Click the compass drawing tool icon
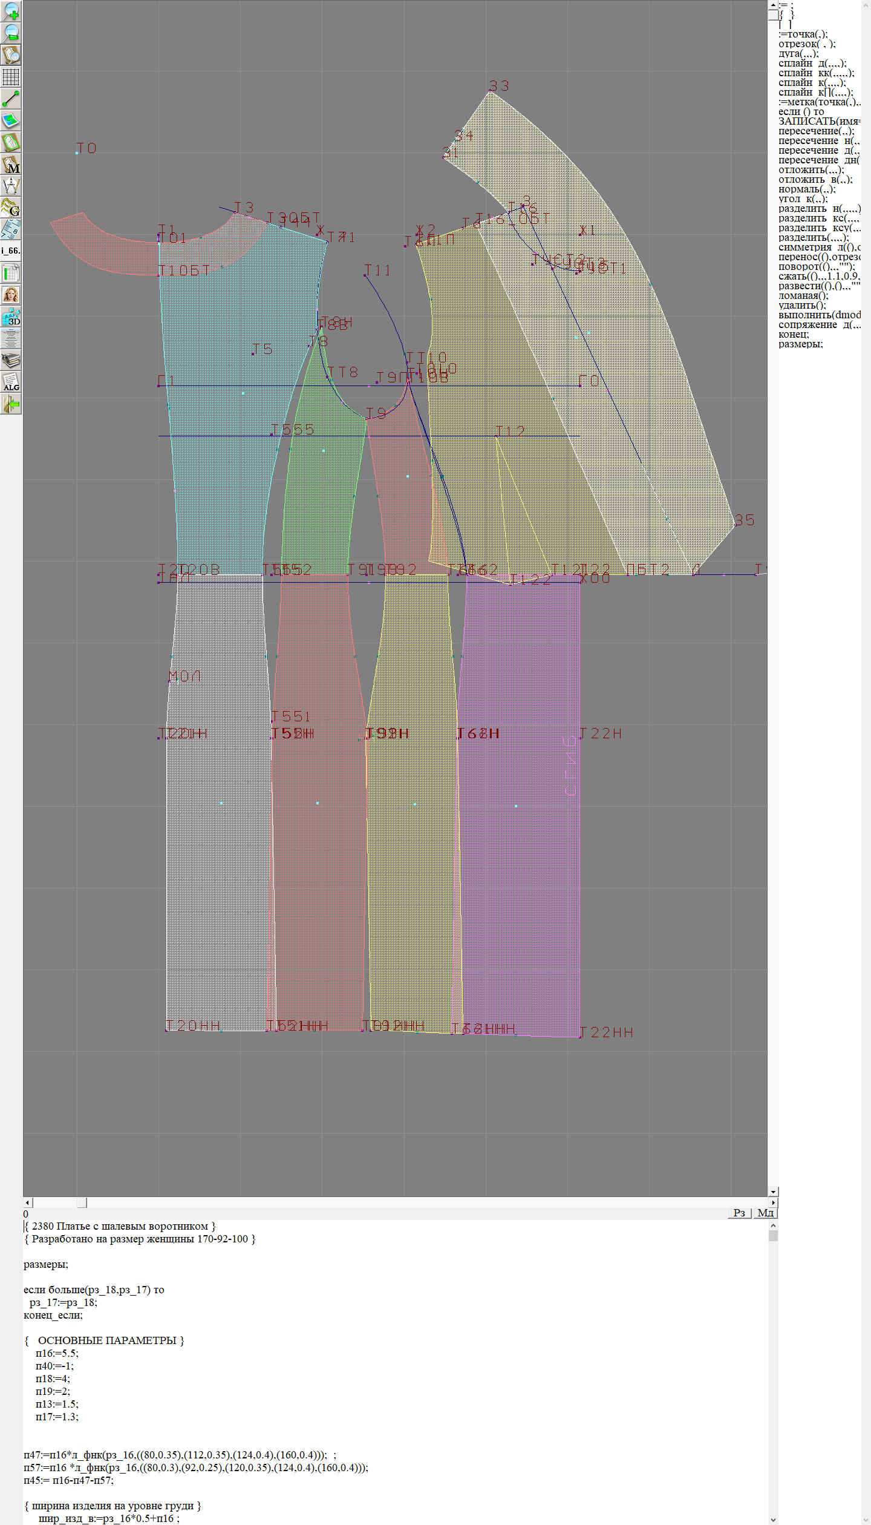Viewport: 871px width, 1525px height. coord(11,186)
